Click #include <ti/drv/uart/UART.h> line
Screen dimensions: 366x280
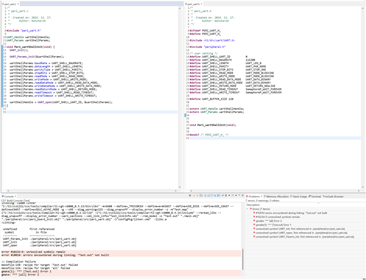tap(212, 40)
